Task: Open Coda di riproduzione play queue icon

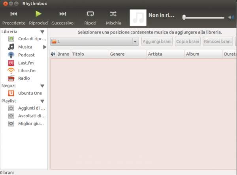Action: 11,39
